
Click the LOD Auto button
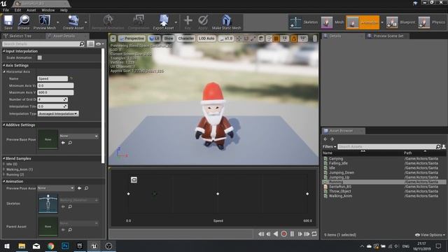point(206,38)
